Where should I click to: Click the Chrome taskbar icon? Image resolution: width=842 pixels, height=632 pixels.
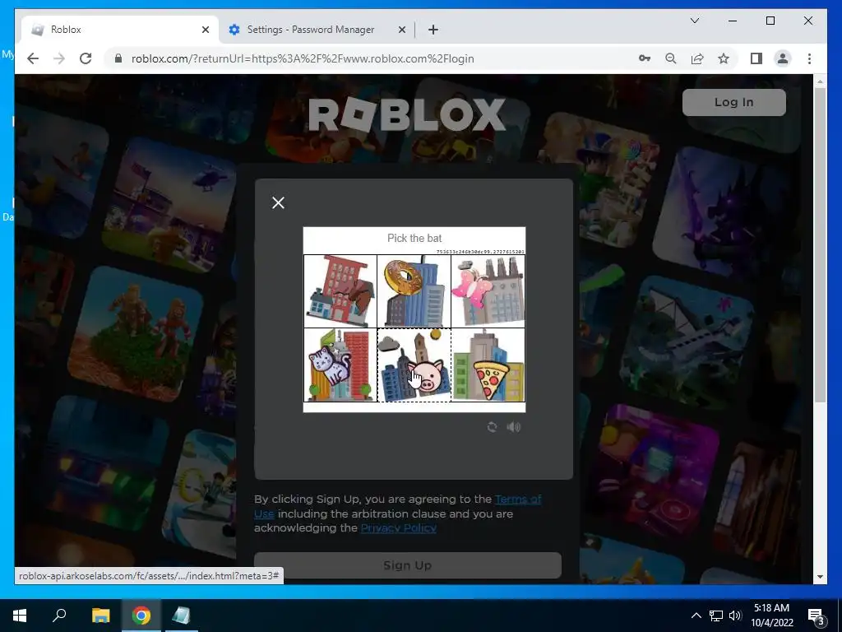click(x=141, y=616)
